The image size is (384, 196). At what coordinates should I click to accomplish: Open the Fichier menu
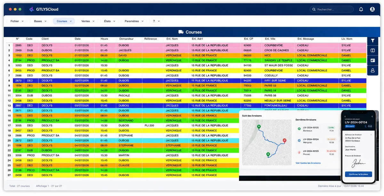[x=17, y=21]
